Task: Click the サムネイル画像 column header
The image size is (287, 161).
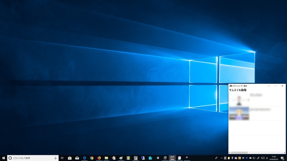Action: click(238, 90)
